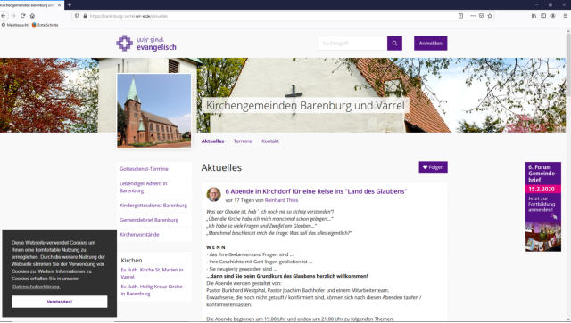Focus the Suchbegriff search field
The image size is (571, 323).
point(353,44)
